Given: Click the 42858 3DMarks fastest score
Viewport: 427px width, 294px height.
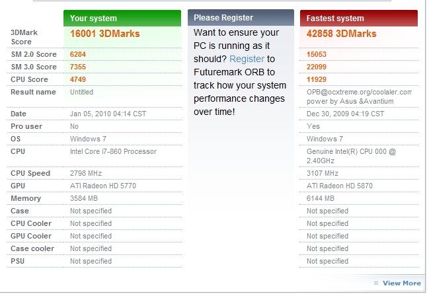Looking at the screenshot, I should (x=342, y=34).
